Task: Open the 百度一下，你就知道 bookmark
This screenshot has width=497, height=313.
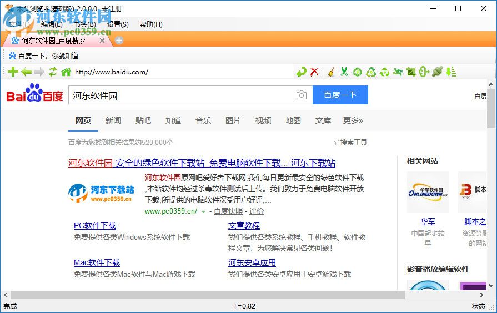Action: [x=44, y=55]
